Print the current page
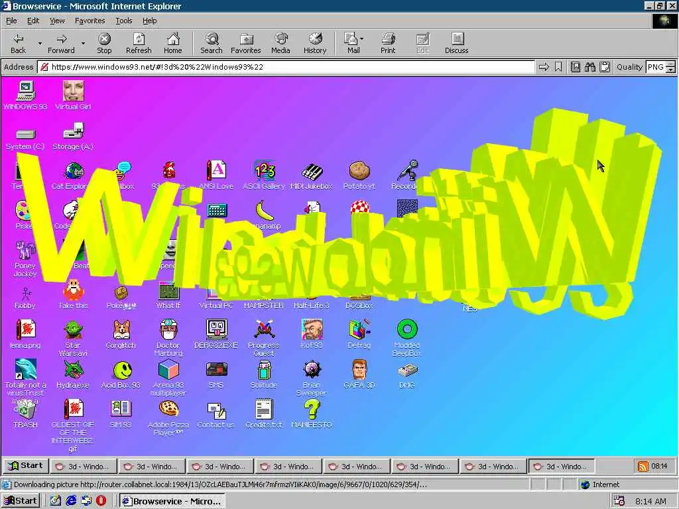The width and height of the screenshot is (679, 509). pyautogui.click(x=388, y=43)
